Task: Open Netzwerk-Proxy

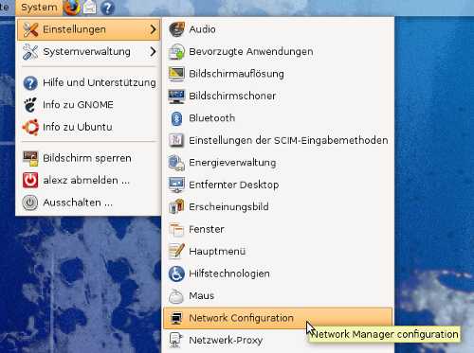Action: (x=278, y=341)
